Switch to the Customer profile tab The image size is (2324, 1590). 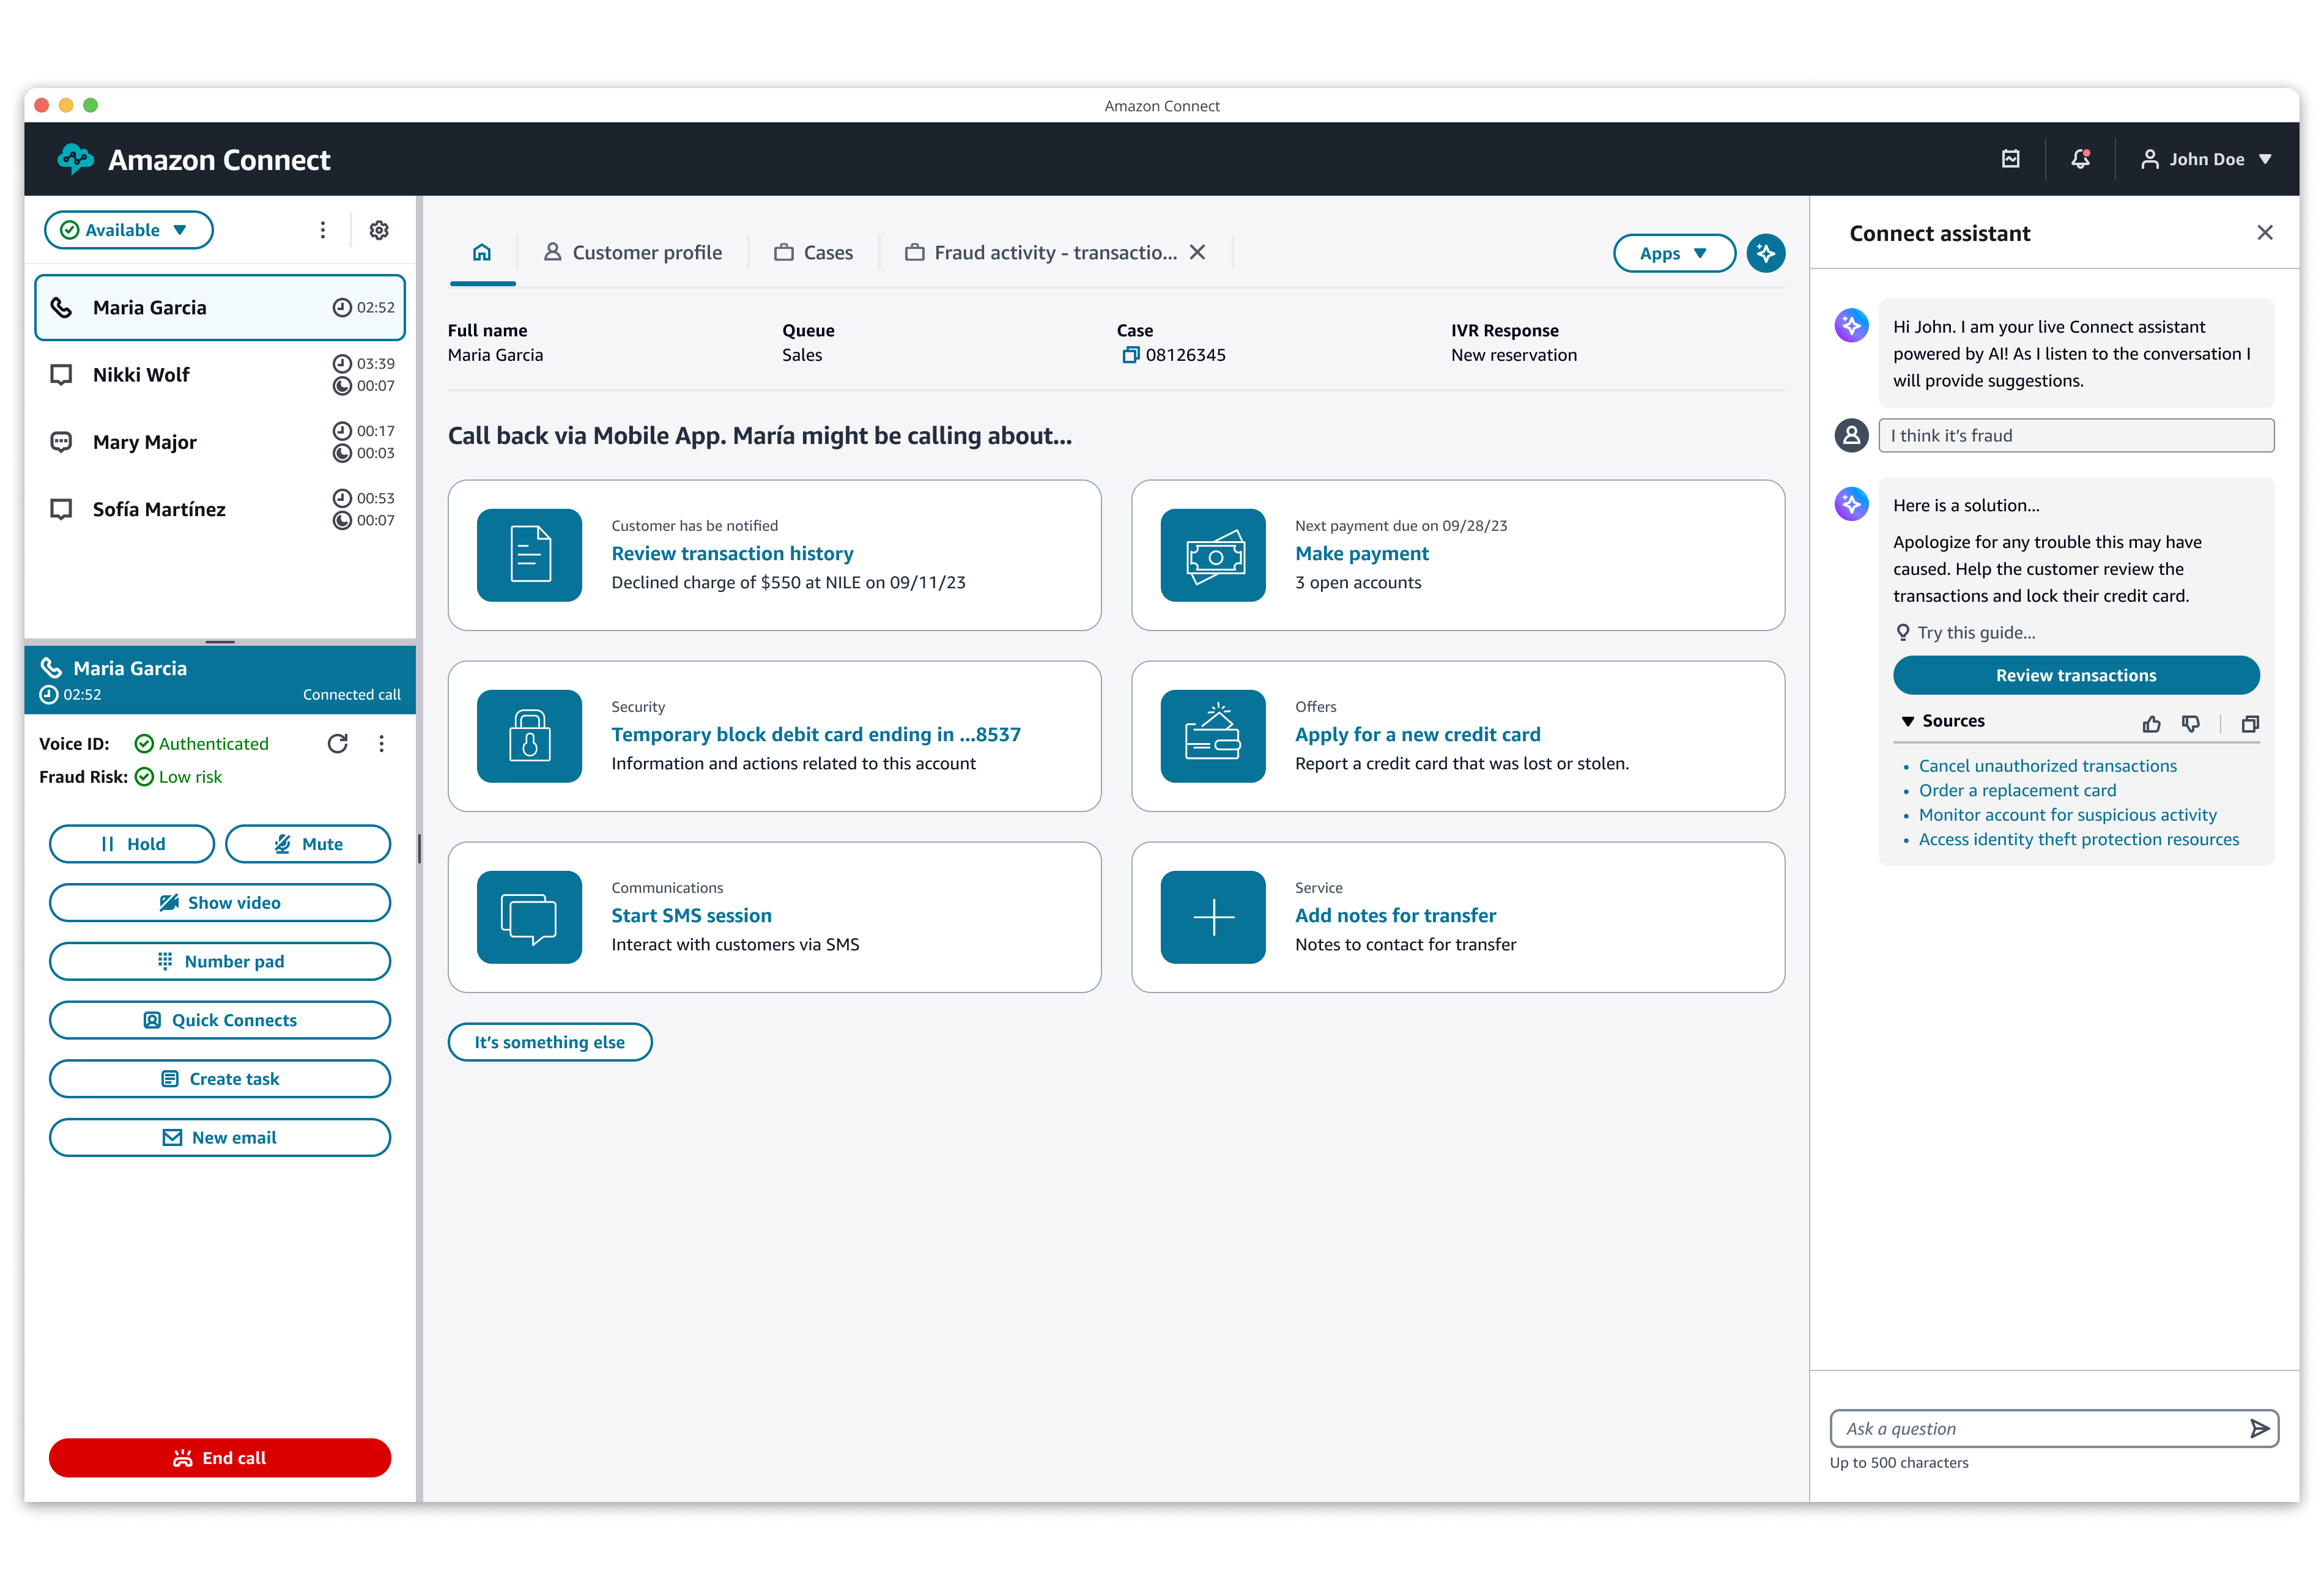(x=633, y=253)
